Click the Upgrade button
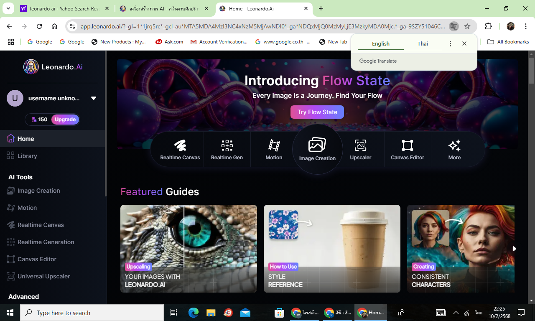 (65, 120)
